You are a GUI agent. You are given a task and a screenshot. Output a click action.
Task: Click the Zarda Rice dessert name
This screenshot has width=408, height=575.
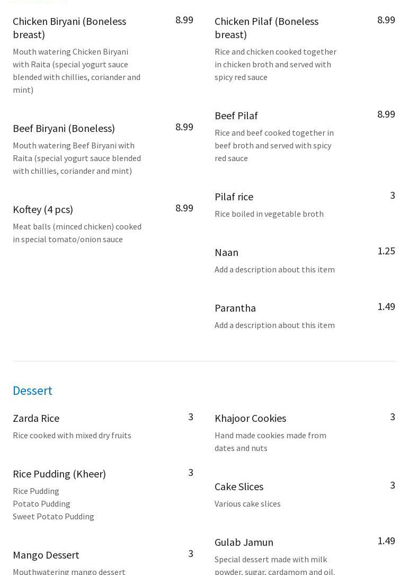pyautogui.click(x=36, y=418)
